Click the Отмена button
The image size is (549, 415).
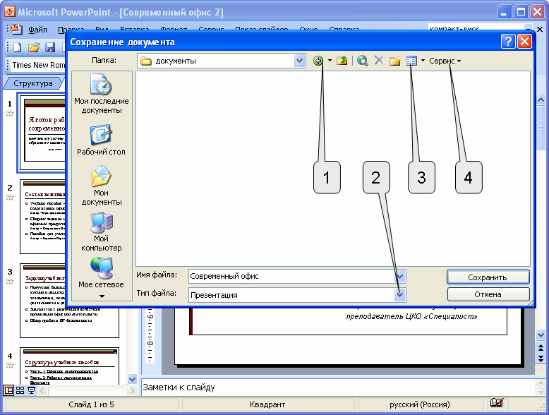[488, 294]
